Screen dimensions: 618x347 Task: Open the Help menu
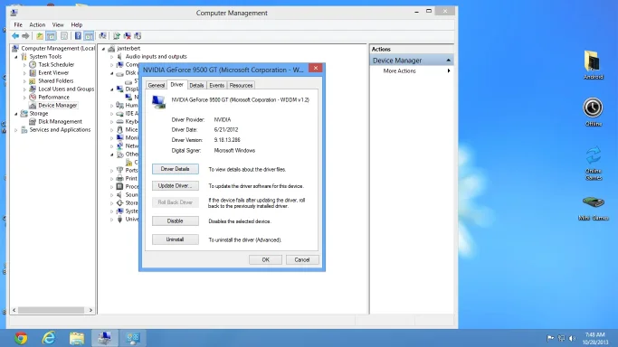[x=77, y=24]
